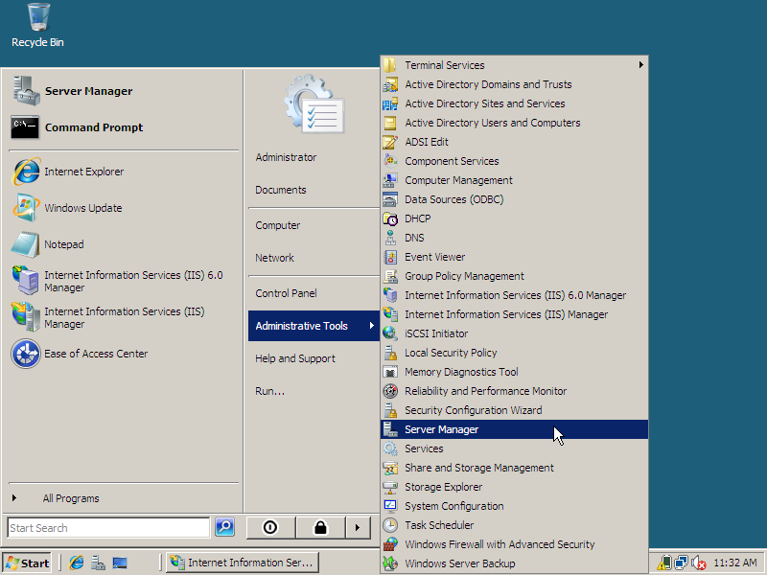Open Windows Server Backup
Viewport: 767px width, 575px height.
tap(514, 563)
